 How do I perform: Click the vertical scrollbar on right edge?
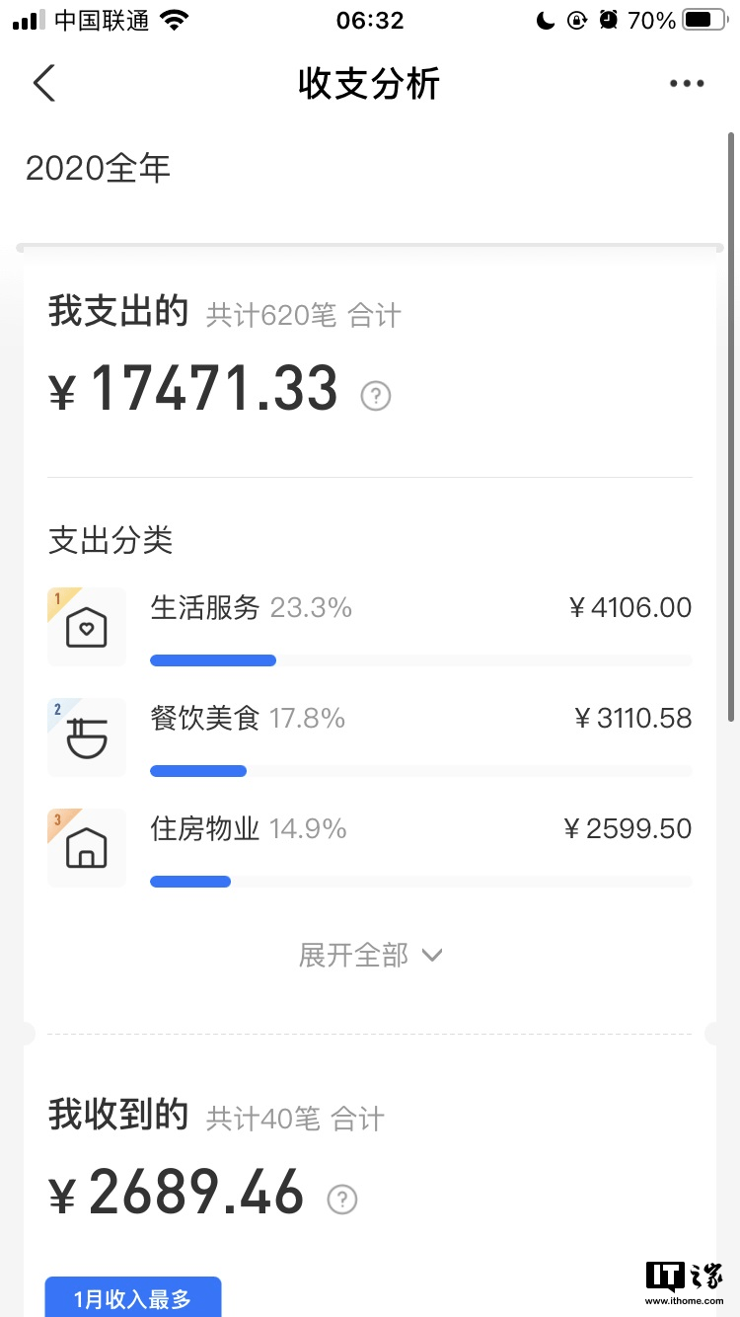(x=731, y=425)
